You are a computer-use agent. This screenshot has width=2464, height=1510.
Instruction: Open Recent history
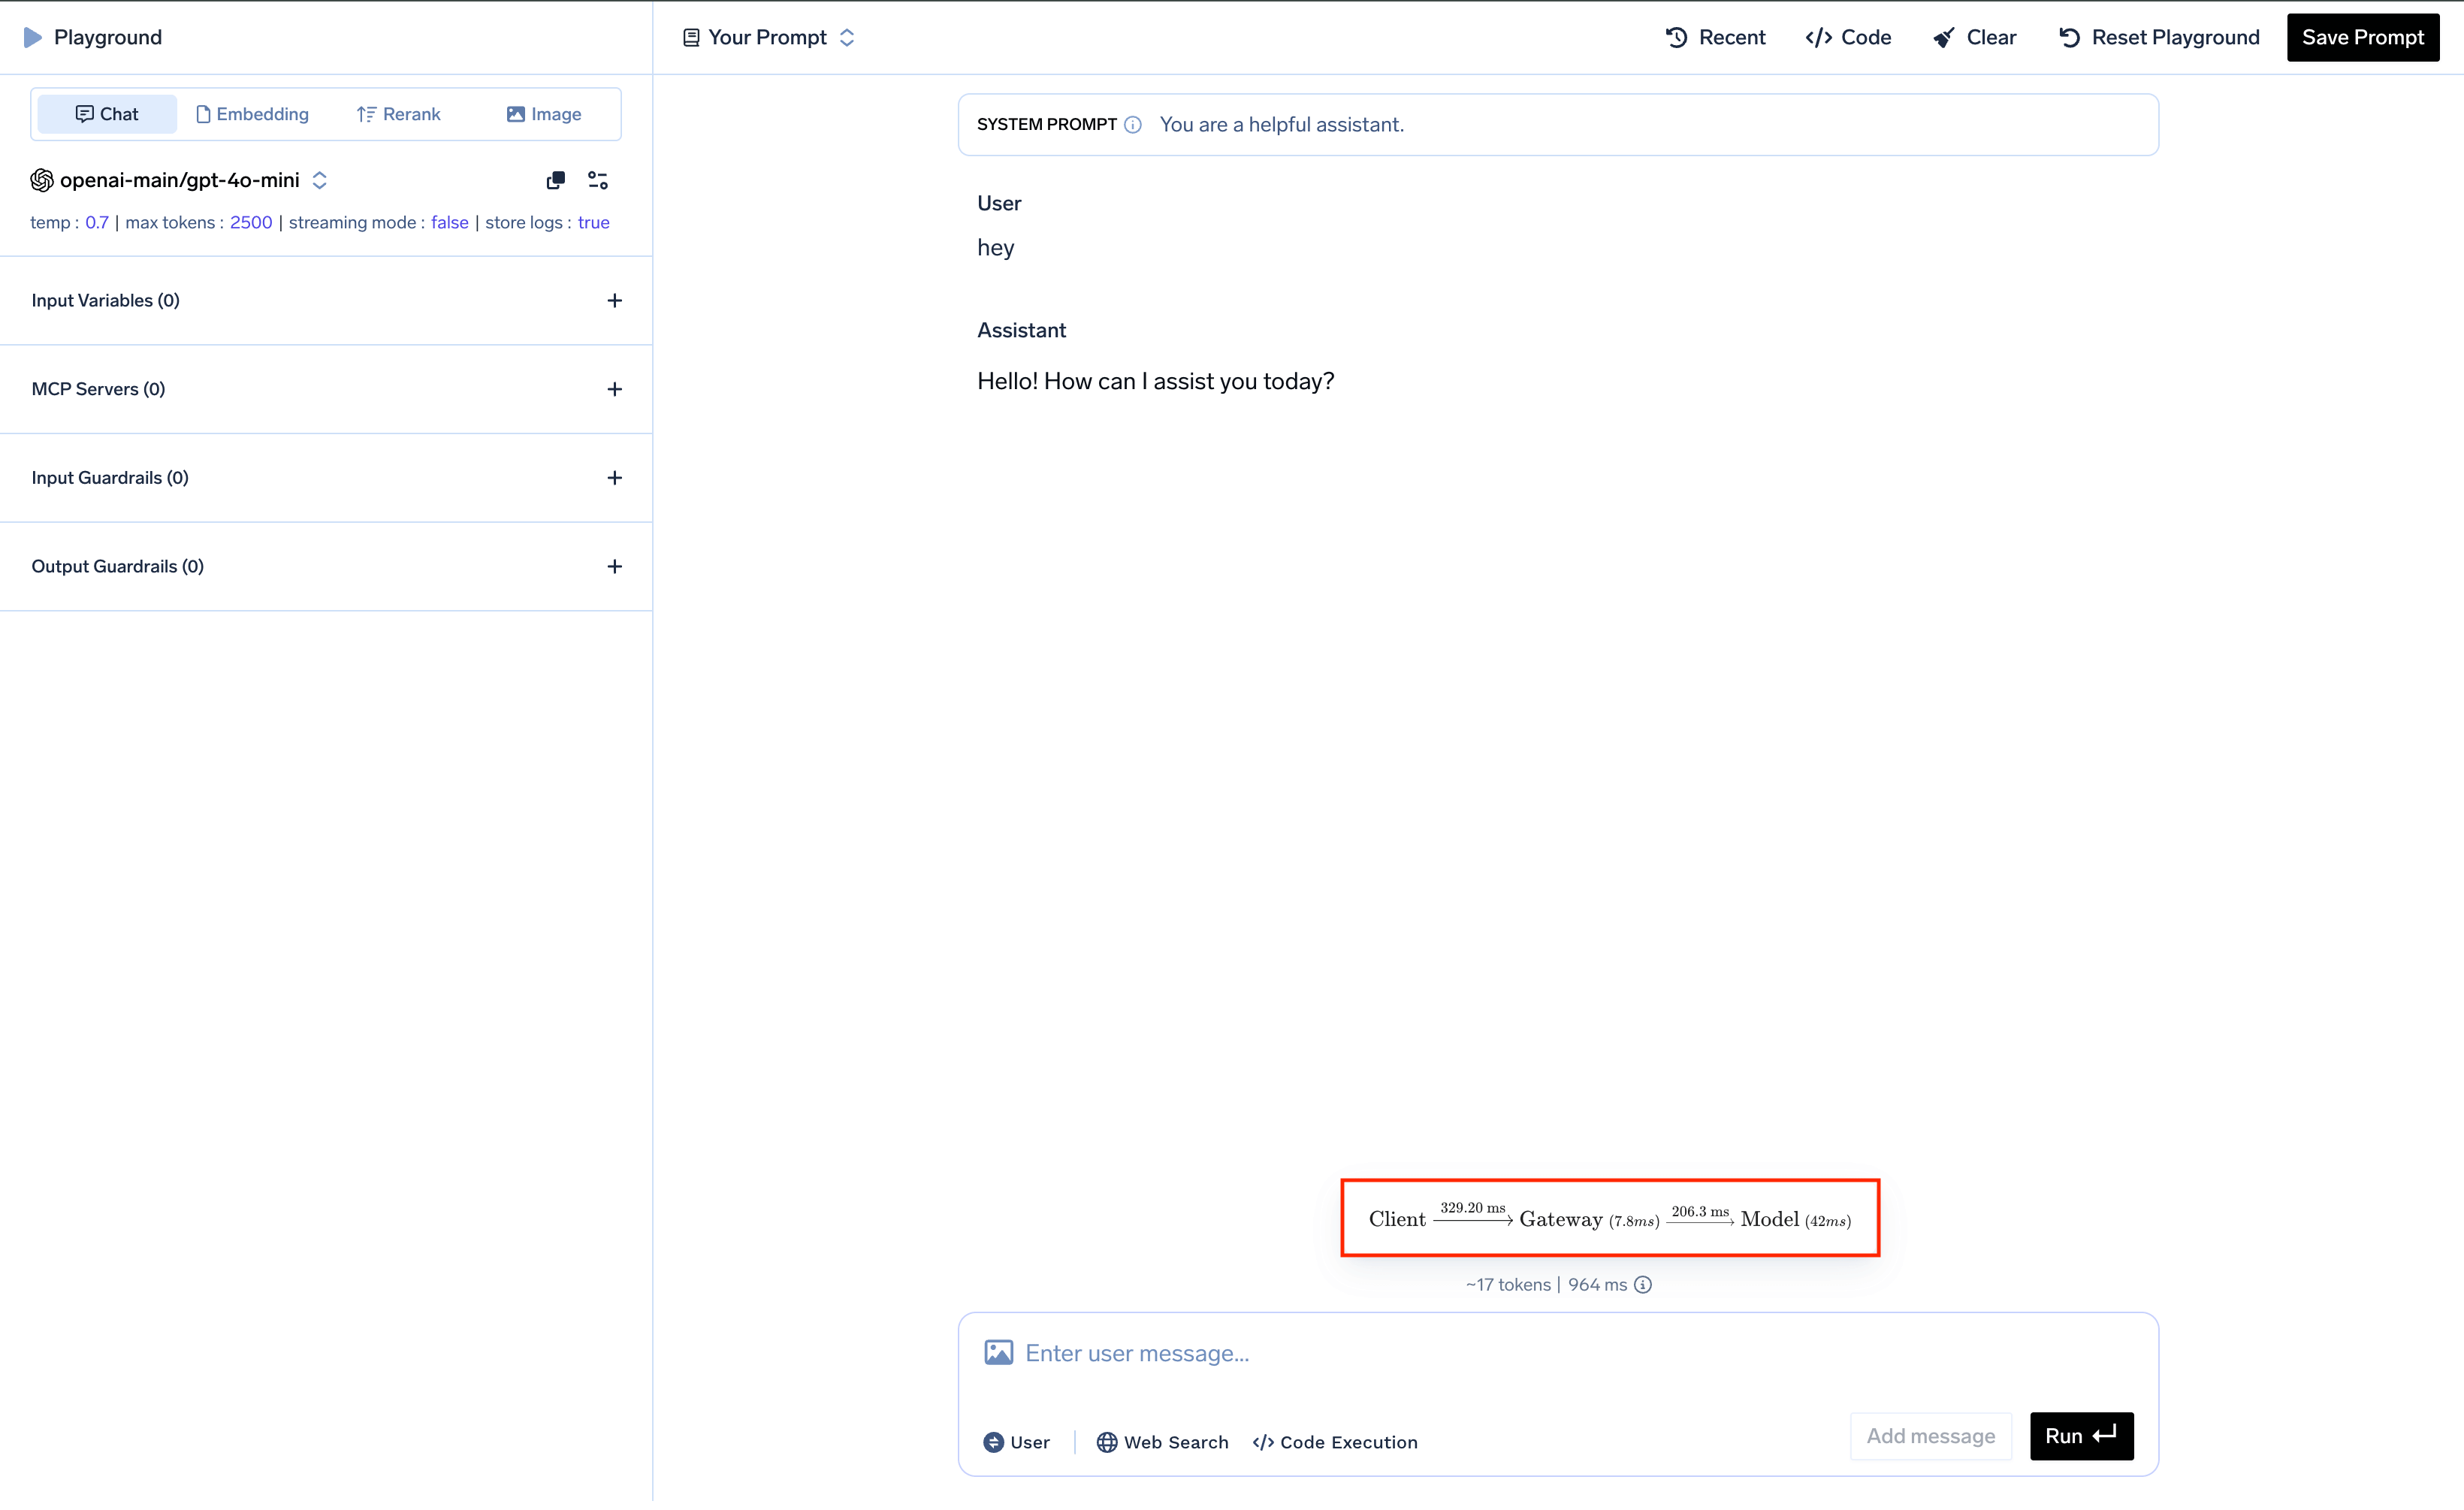1716,37
